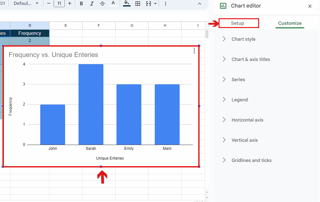Collapse the toolbar with up chevron
This screenshot has height=202, width=320.
click(200, 4)
